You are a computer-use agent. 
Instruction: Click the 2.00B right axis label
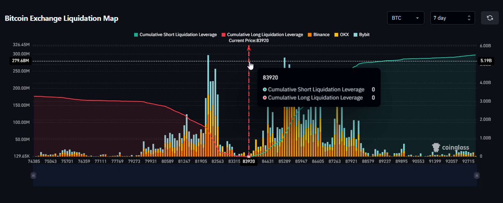(485, 119)
